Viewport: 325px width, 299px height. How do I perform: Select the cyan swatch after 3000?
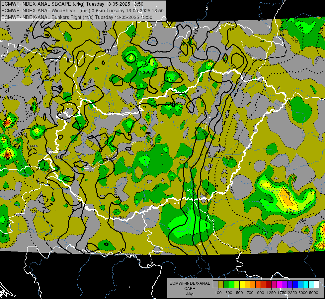[x=306, y=284]
